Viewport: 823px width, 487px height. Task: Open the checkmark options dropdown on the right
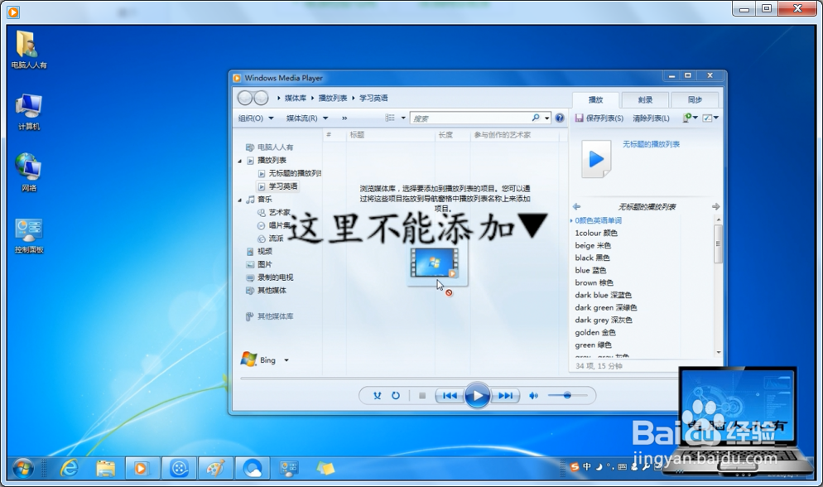[x=710, y=118]
